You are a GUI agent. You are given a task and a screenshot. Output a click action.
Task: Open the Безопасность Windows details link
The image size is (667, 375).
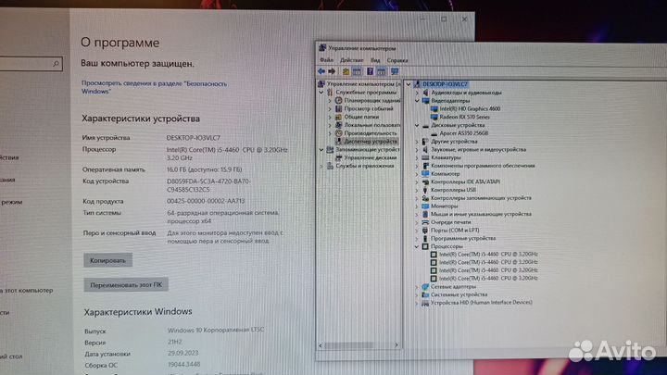coord(154,87)
